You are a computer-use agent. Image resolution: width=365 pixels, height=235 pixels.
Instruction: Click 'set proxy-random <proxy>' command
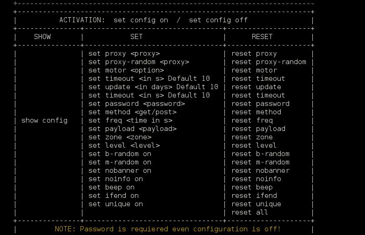(138, 62)
